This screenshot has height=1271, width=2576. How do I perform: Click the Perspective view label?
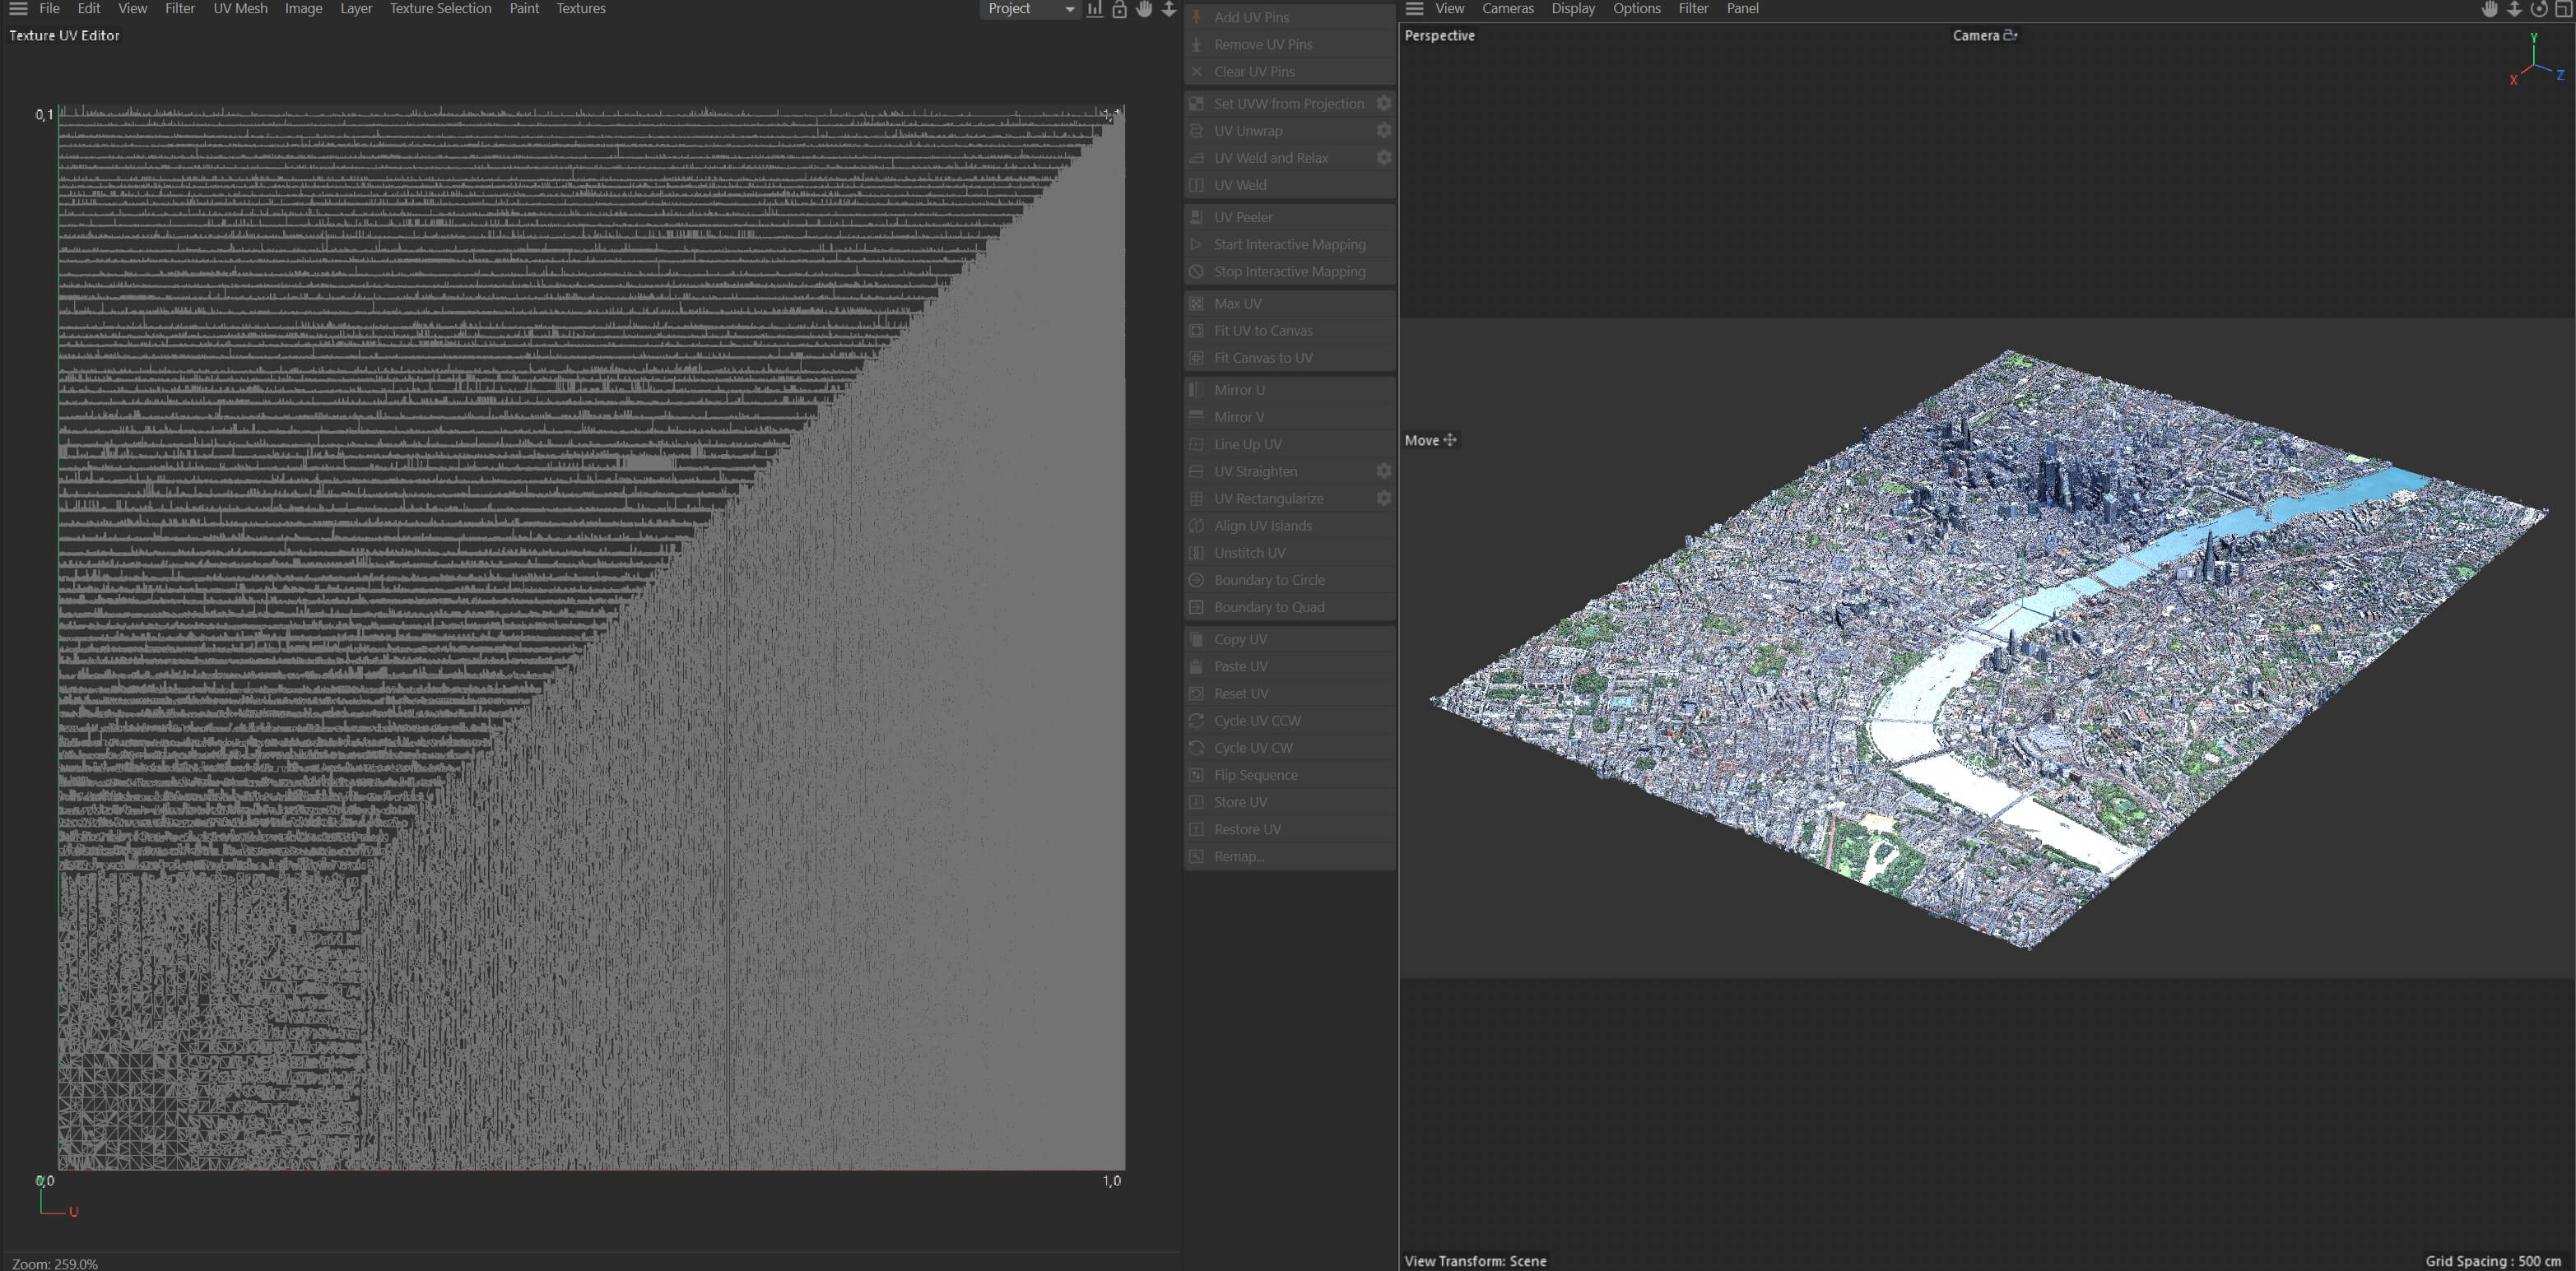(x=1439, y=35)
